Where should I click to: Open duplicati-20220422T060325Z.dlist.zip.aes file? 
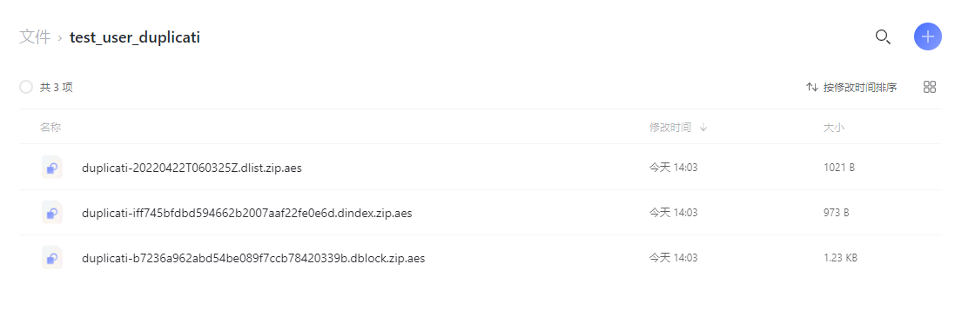pos(192,168)
